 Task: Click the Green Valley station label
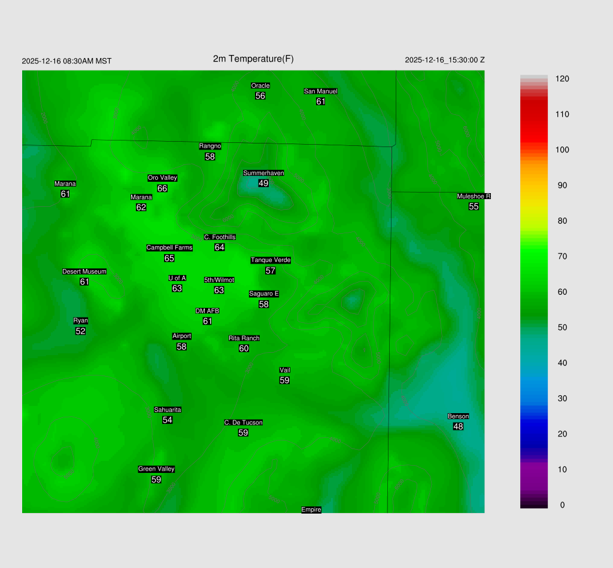click(156, 469)
